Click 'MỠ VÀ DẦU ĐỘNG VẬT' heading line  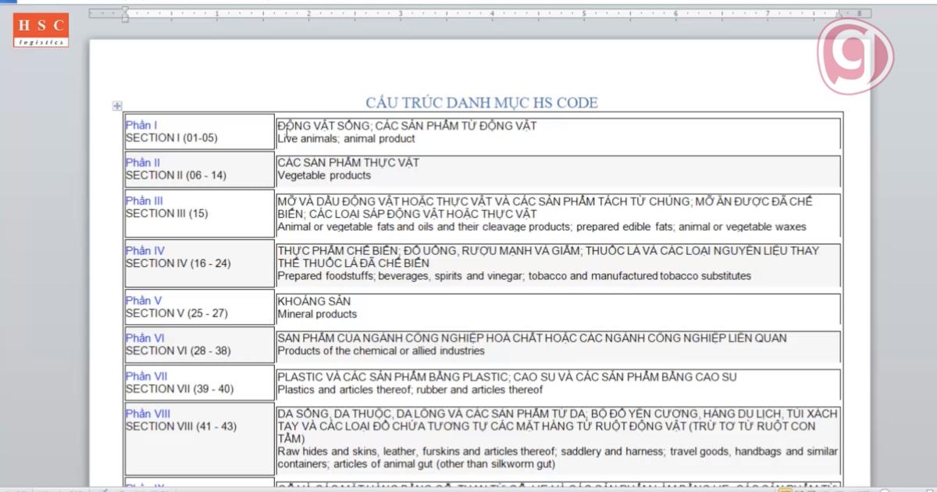coord(545,201)
